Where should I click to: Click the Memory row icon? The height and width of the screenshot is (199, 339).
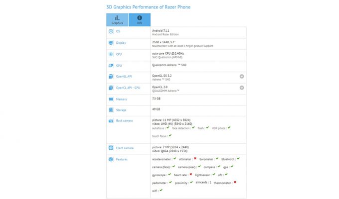click(111, 99)
